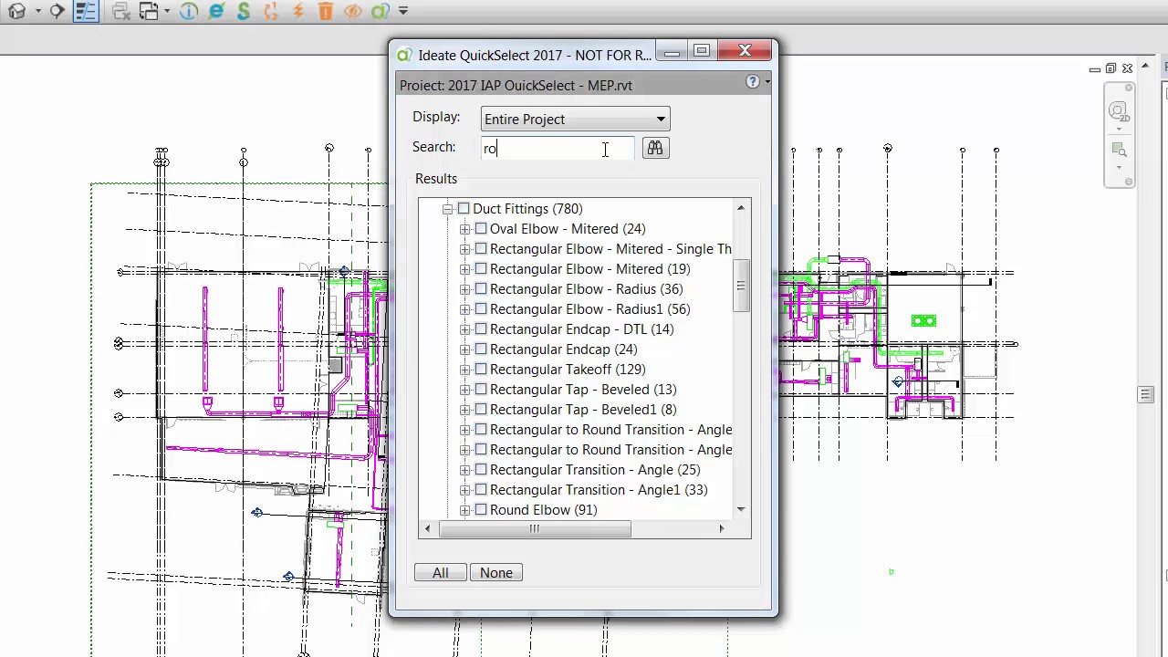Collapse the Duct Fittings (780) tree node

pos(448,209)
